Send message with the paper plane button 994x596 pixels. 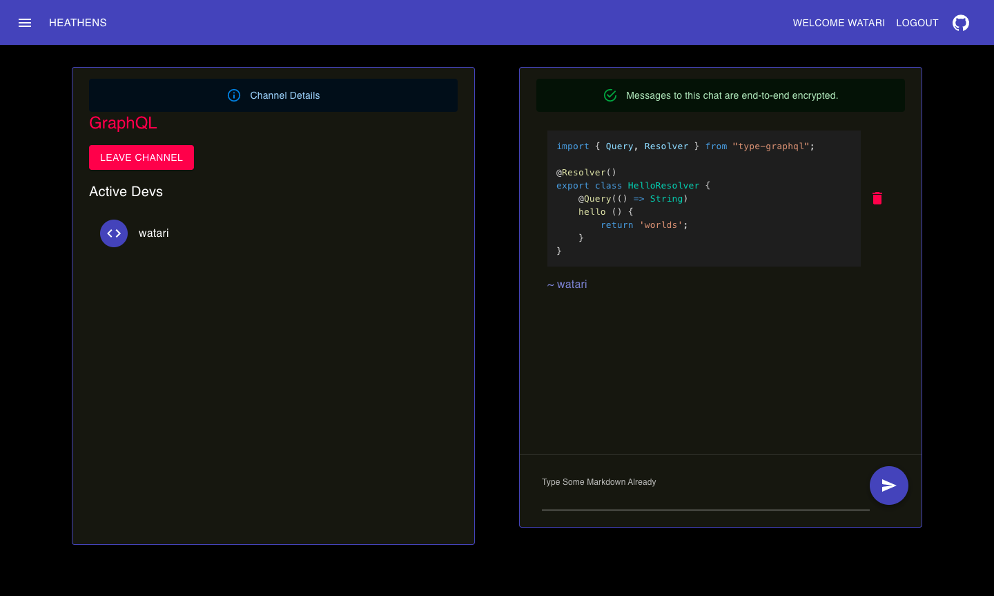click(889, 486)
